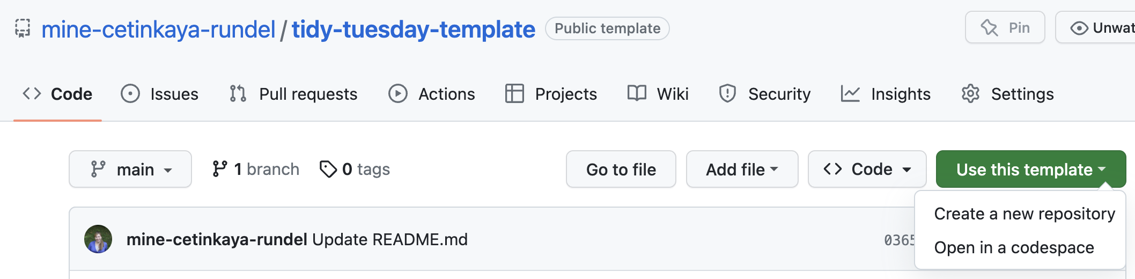Click the Go to file button
Viewport: 1135px width, 279px height.
point(621,170)
